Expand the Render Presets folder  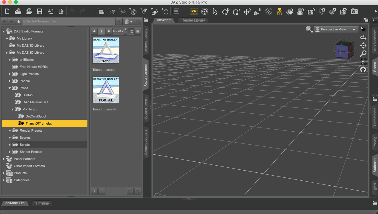10,130
